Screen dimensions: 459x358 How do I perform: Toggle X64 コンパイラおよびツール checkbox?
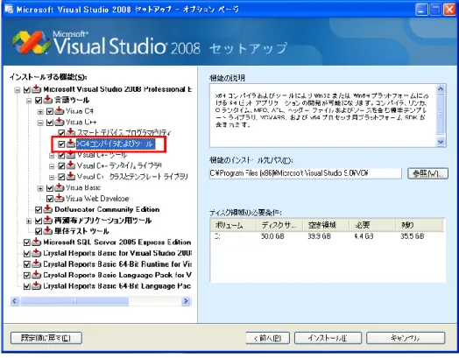(x=61, y=144)
